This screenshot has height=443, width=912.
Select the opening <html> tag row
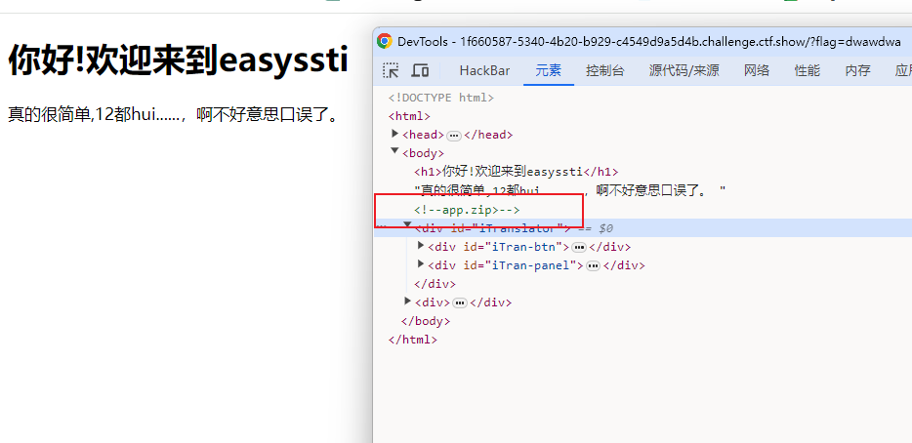pyautogui.click(x=409, y=116)
